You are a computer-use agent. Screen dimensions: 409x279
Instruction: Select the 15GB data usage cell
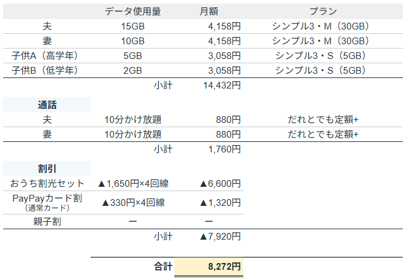point(133,26)
